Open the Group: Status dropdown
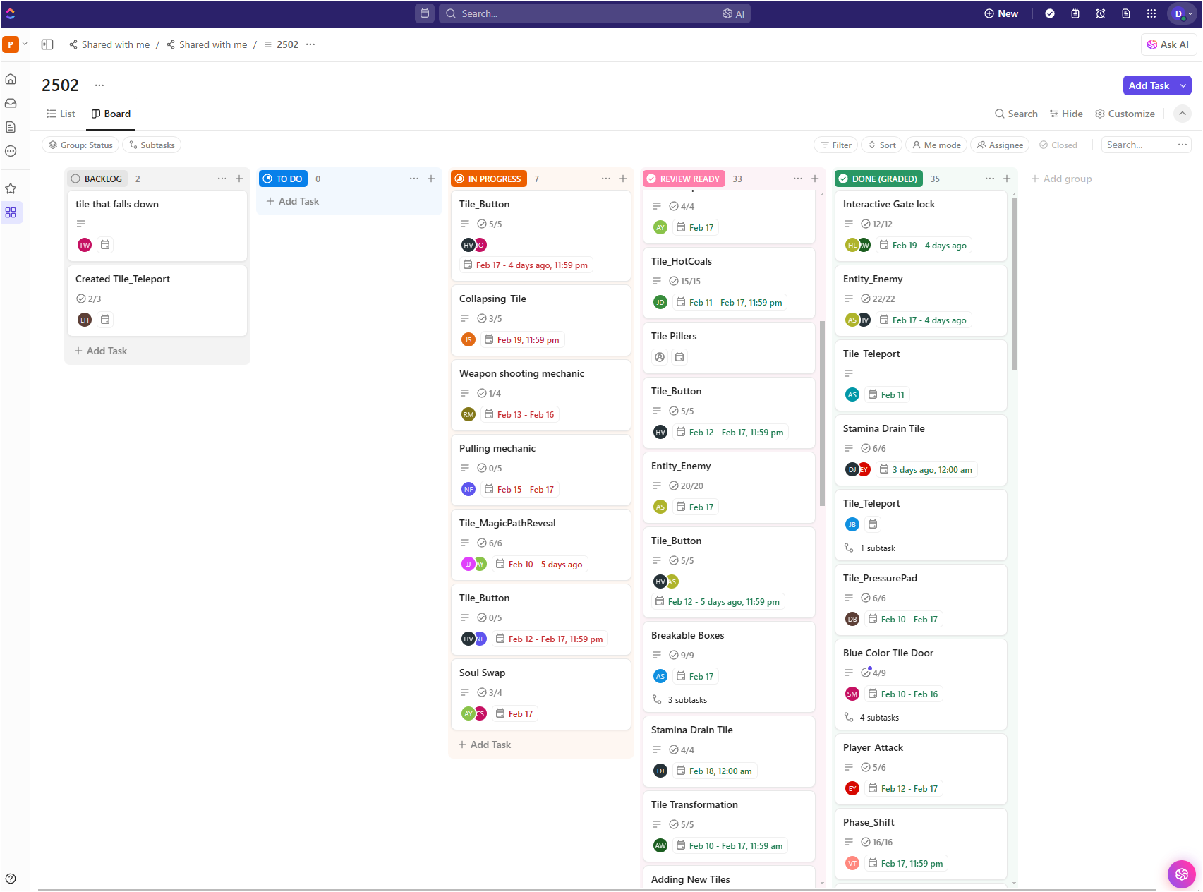This screenshot has width=1203, height=892. click(80, 145)
